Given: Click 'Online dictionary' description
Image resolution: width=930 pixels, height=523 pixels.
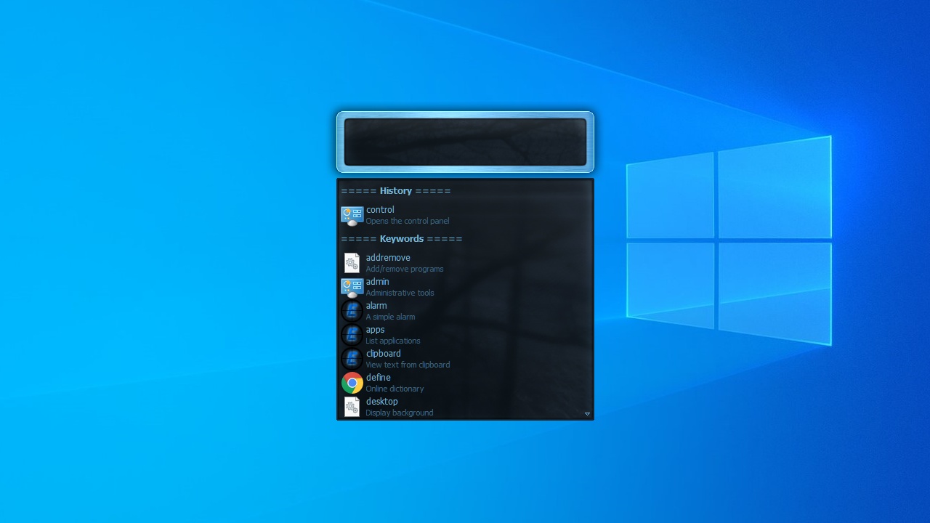Looking at the screenshot, I should pyautogui.click(x=395, y=389).
